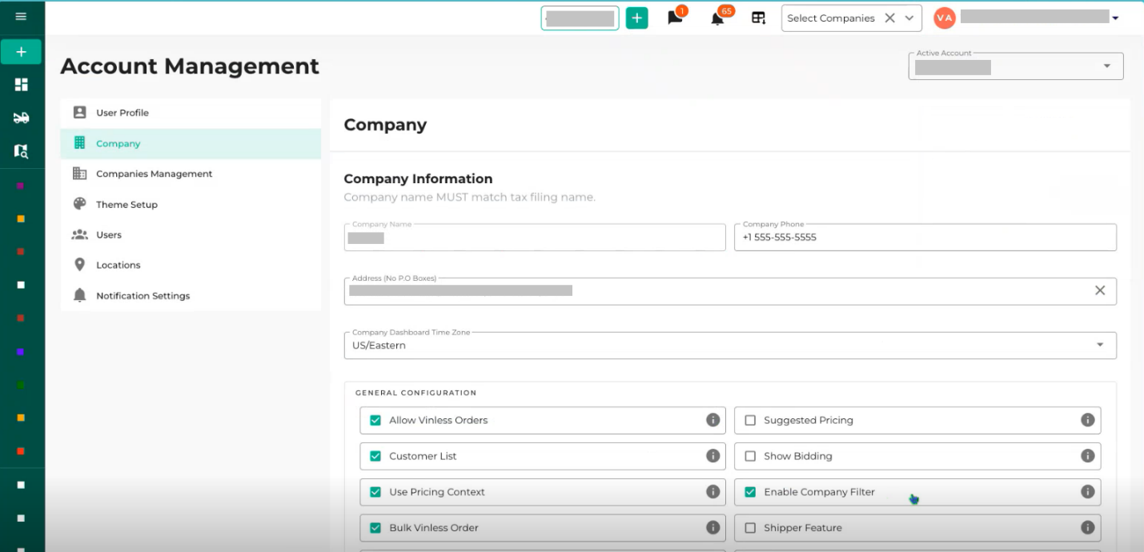Show info for Shipper Feature
Image resolution: width=1144 pixels, height=552 pixels.
pos(1087,528)
